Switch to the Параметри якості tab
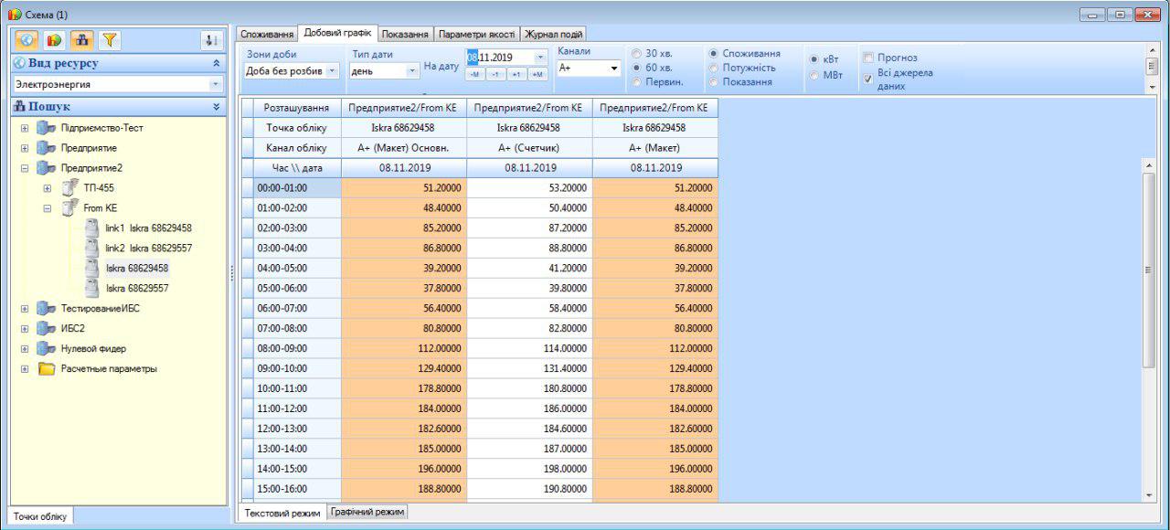The image size is (1170, 530). pos(477,34)
